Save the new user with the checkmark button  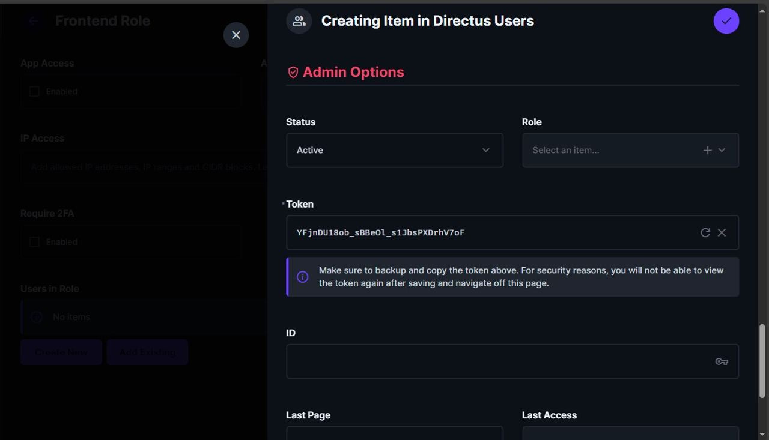(x=726, y=20)
